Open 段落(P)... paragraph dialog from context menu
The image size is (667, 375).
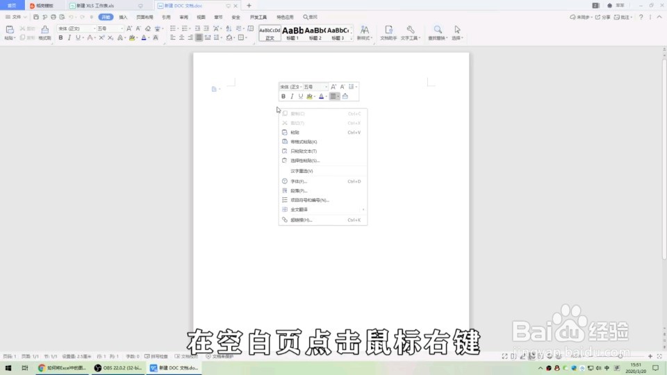pyautogui.click(x=323, y=191)
